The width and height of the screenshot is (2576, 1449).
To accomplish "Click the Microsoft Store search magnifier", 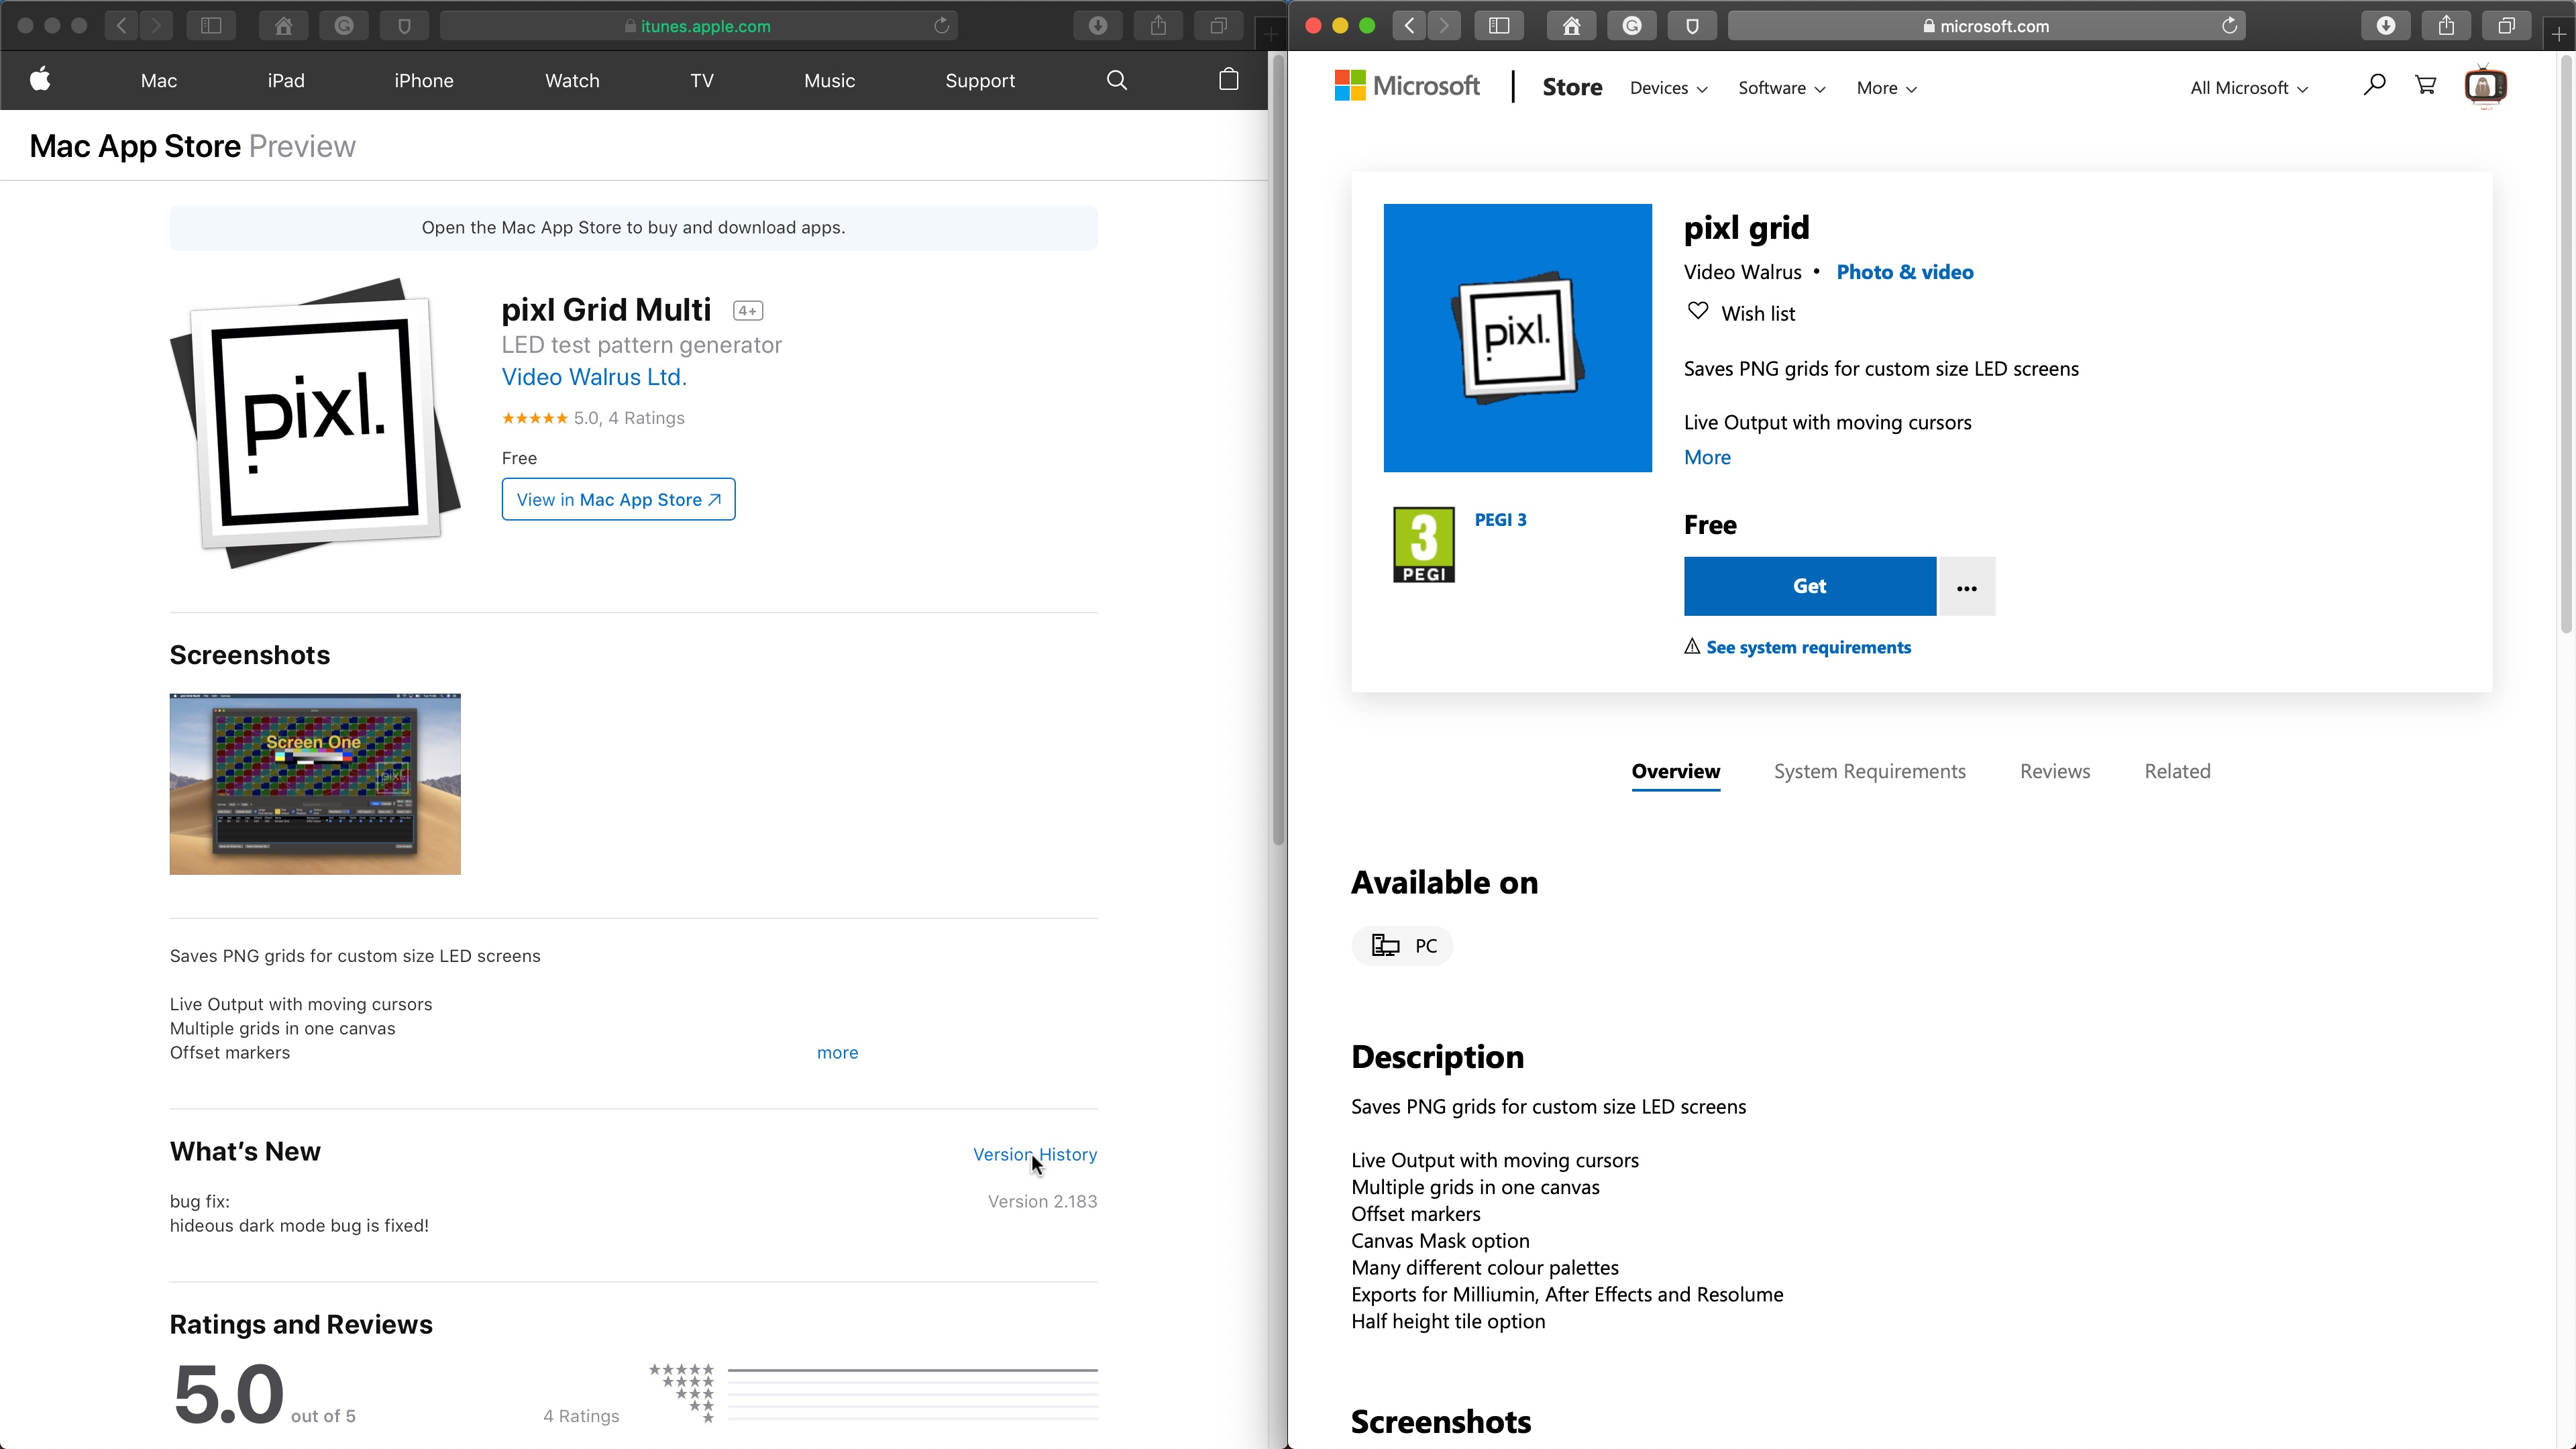I will 2374,86.
